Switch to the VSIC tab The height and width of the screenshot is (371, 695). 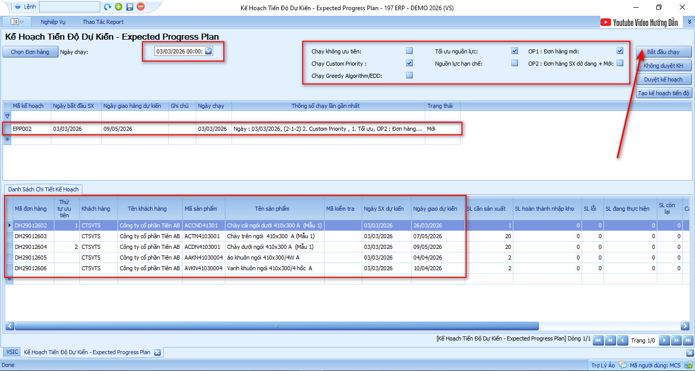tap(11, 352)
